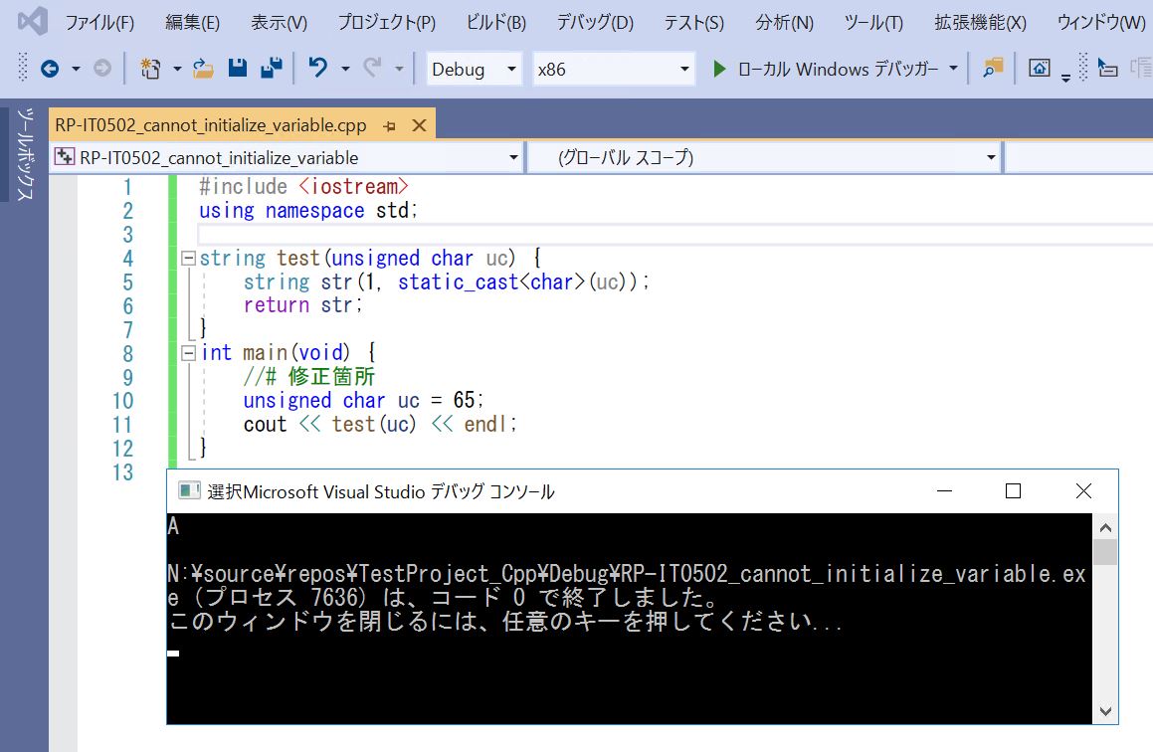The height and width of the screenshot is (752, 1153).
Task: Collapse the main function code block
Action: pyautogui.click(x=187, y=352)
